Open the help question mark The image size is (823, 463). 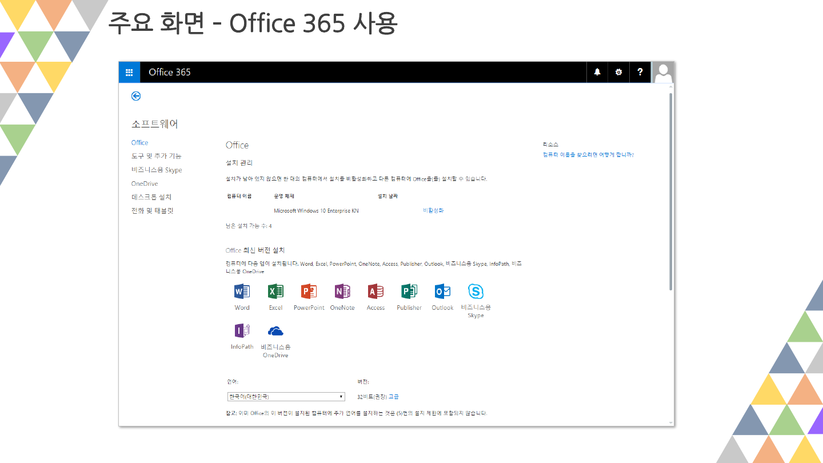pos(640,72)
